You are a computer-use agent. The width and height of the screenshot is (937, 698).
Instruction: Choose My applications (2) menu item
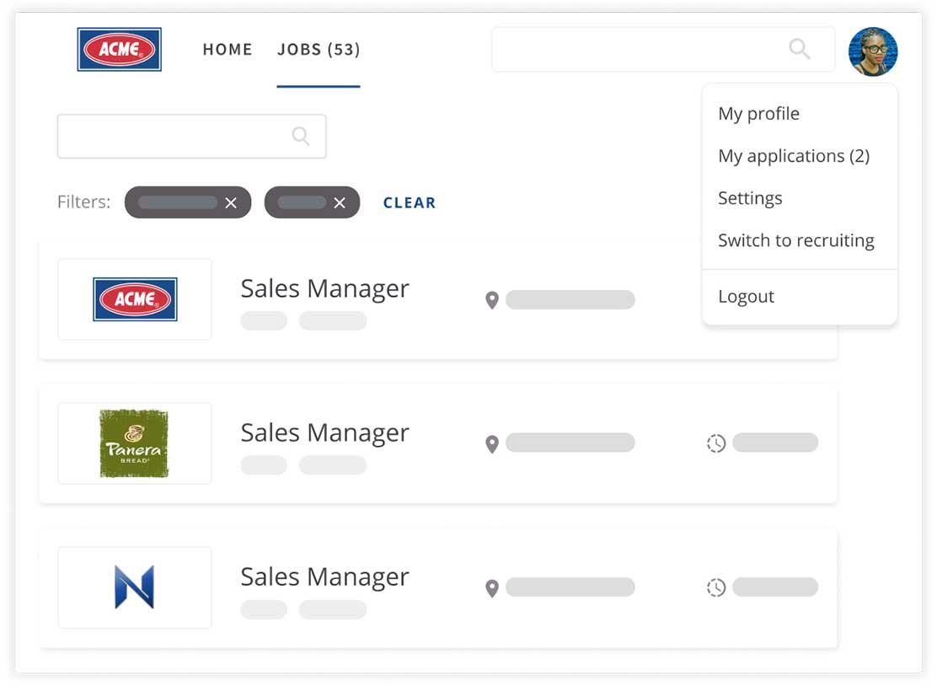coord(793,156)
